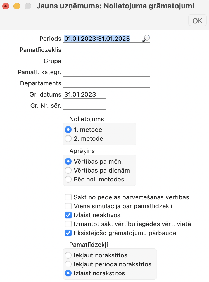Click the Gr. datums date field
Screen dimensions: 209x282
84,95
